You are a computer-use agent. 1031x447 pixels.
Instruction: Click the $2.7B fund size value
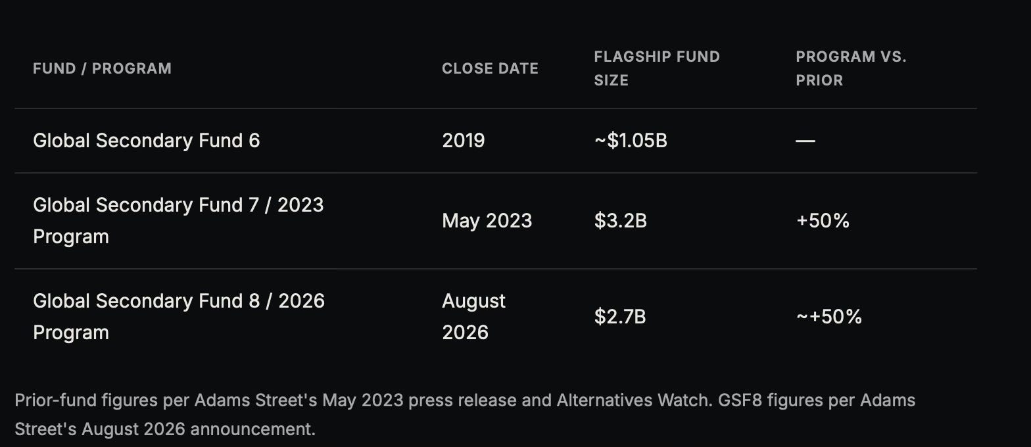(x=620, y=317)
